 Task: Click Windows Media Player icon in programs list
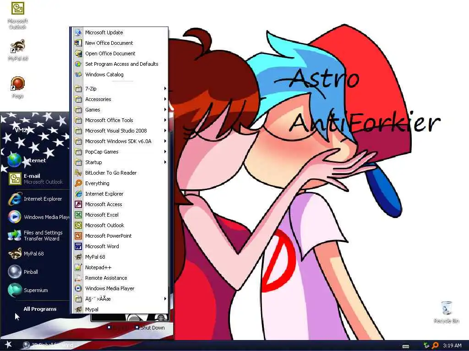78,288
